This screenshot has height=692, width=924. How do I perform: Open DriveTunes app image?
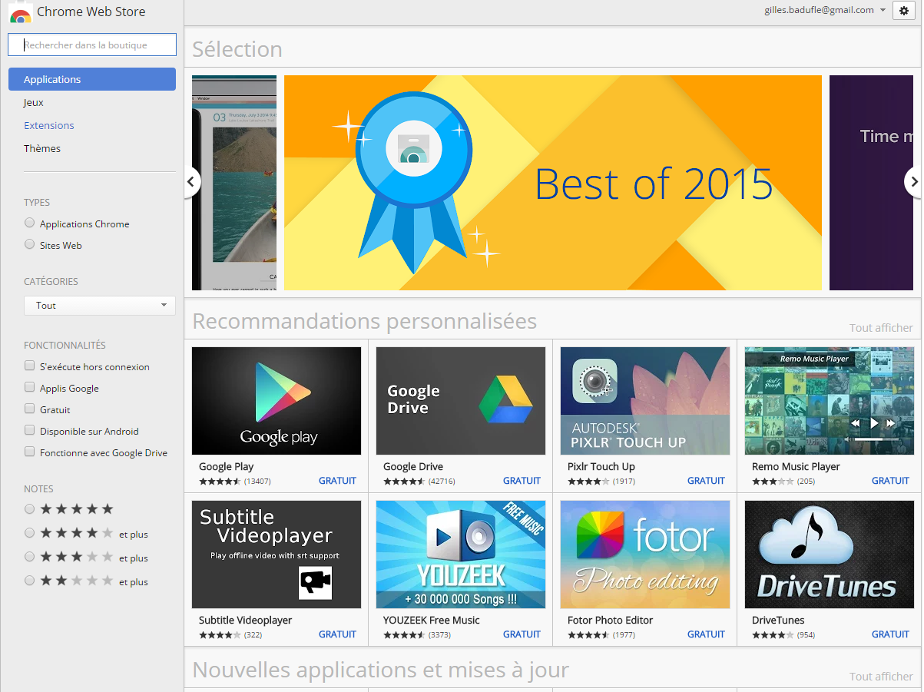click(830, 555)
